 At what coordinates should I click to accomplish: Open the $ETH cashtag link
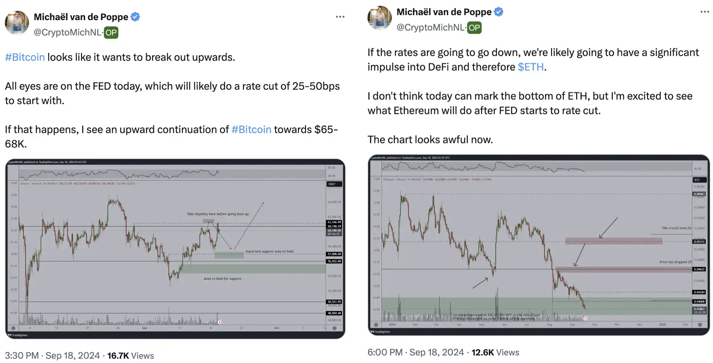tap(530, 67)
